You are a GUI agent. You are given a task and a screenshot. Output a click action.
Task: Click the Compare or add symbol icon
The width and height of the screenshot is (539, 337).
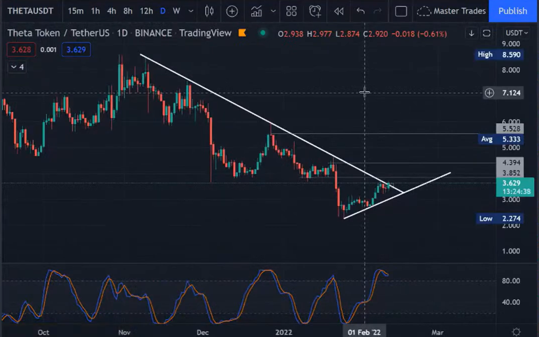[232, 11]
